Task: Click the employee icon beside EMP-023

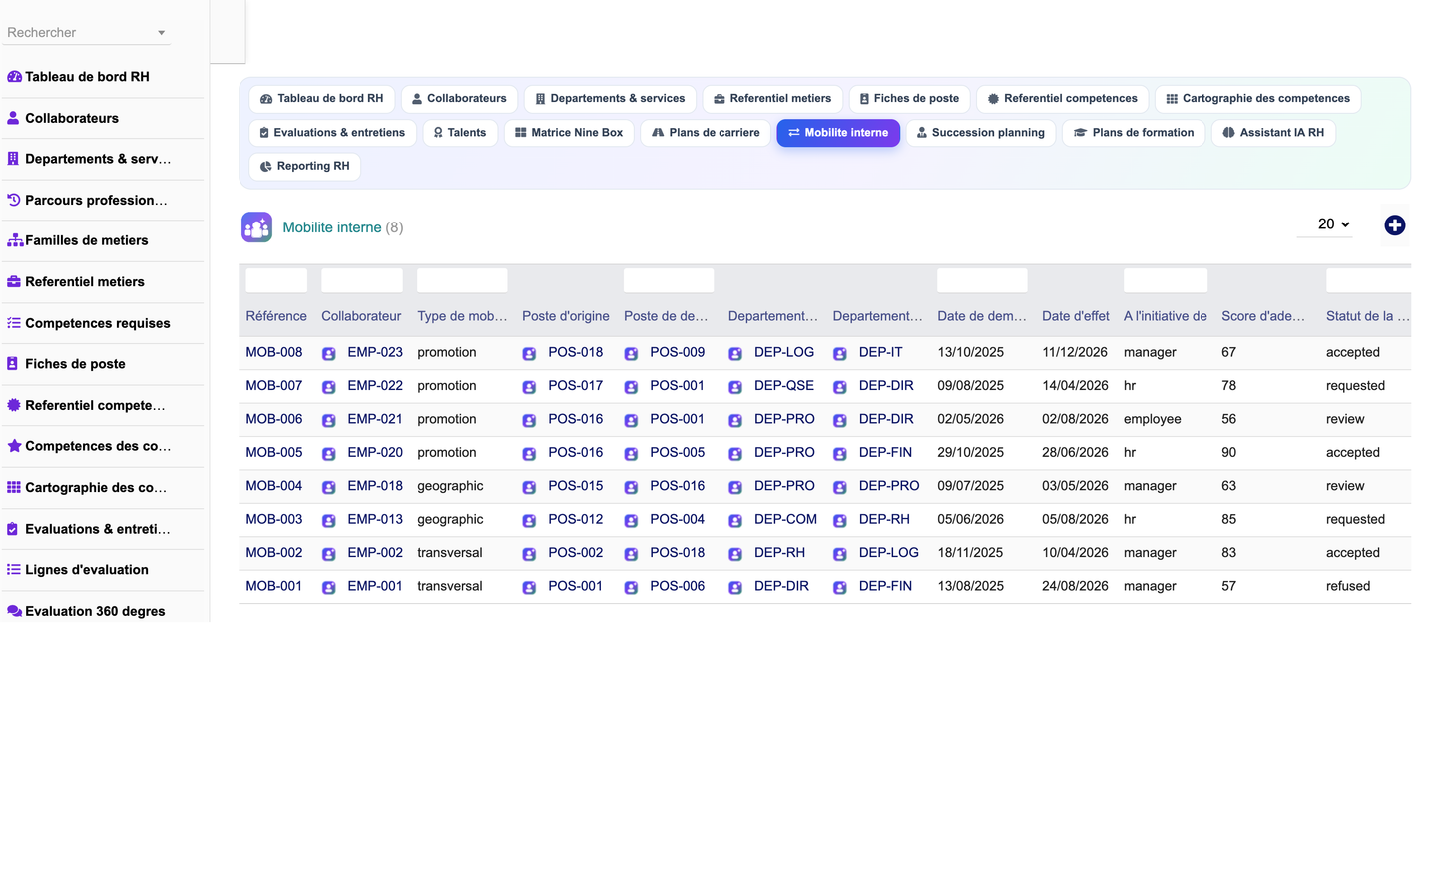Action: 329,354
